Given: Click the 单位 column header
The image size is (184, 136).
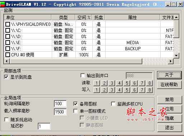Looking at the screenshot, I should coord(28,18).
